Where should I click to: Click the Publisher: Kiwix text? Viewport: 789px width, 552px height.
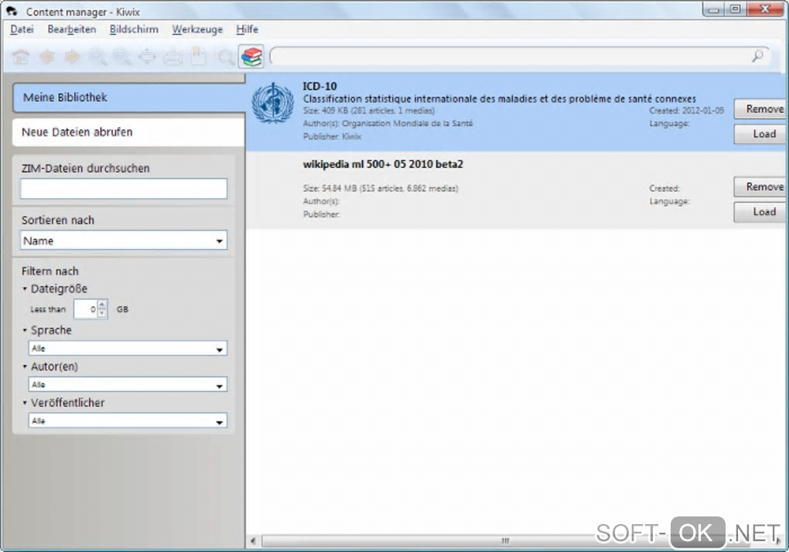pyautogui.click(x=332, y=136)
